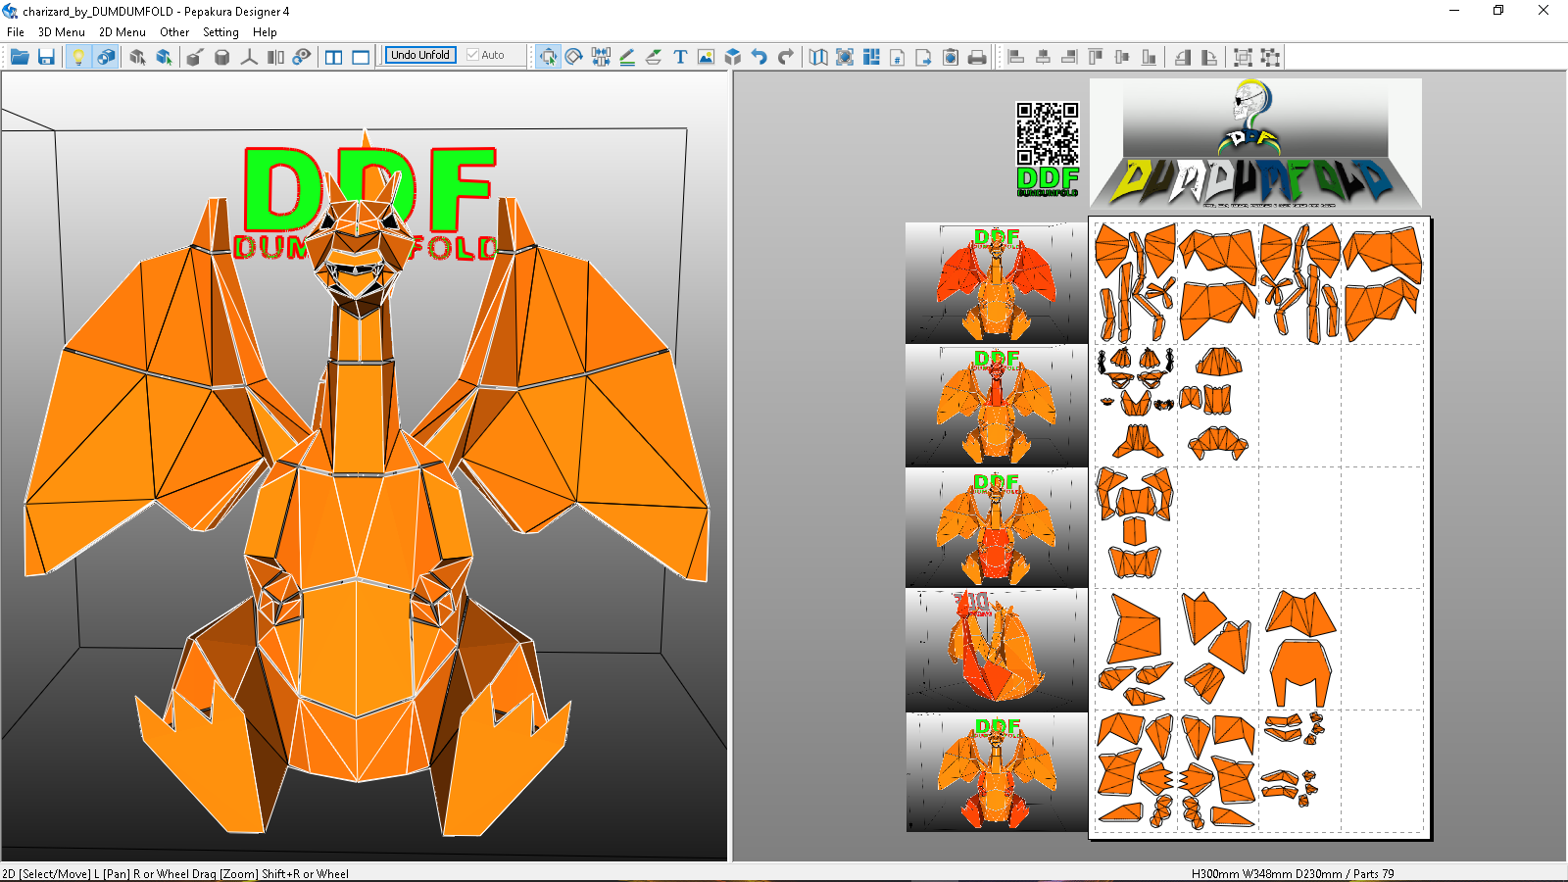This screenshot has height=882, width=1568.
Task: Align selected parts to horizontal center
Action: (x=1043, y=57)
